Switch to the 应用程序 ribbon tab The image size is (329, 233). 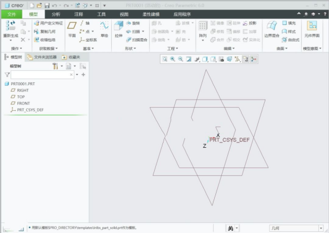[x=182, y=14]
